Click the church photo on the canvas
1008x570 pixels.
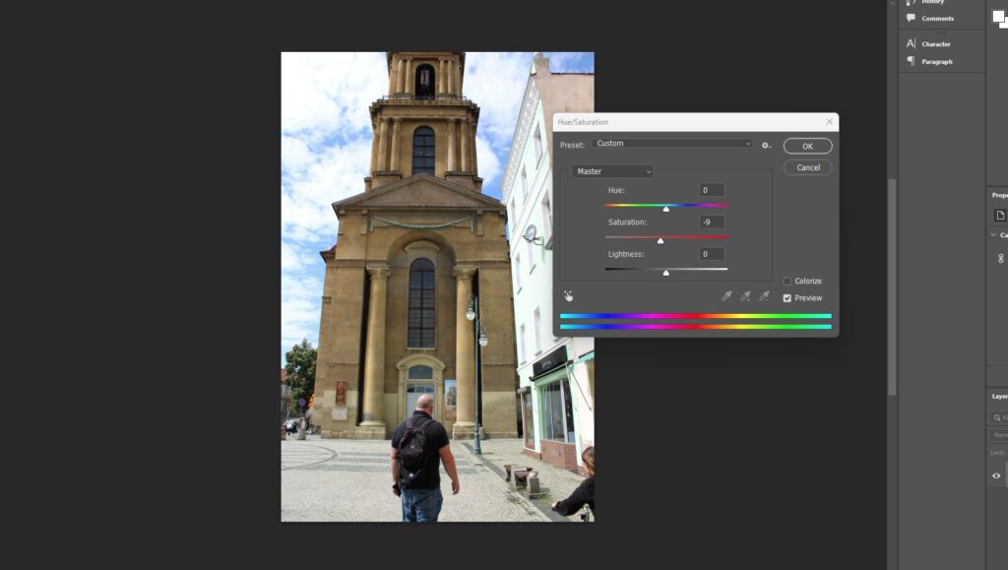(437, 286)
